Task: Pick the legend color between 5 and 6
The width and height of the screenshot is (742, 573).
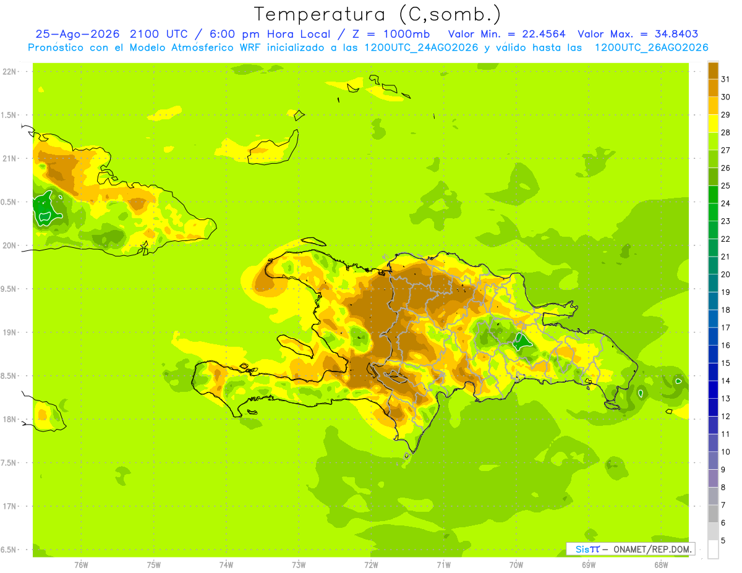Action: point(713,532)
